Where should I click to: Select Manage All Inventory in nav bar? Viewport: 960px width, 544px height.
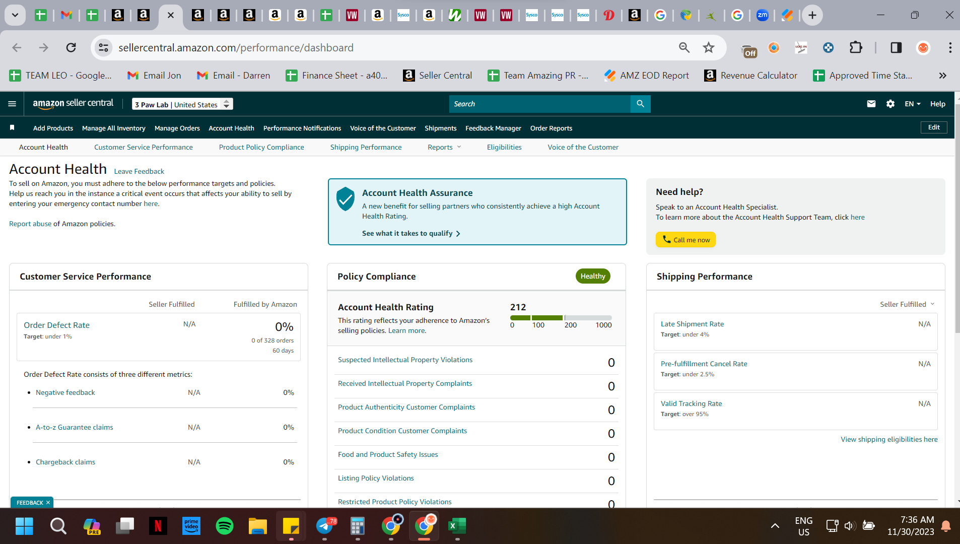tap(114, 128)
